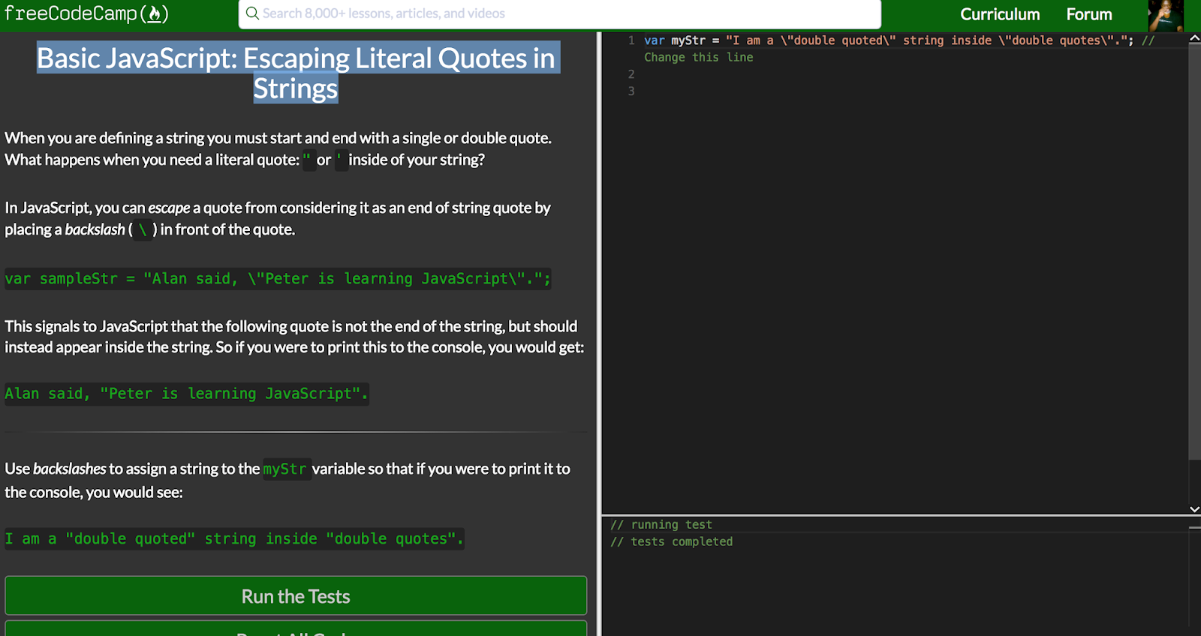This screenshot has height=636, width=1201.
Task: Click the sampleStr example code block
Action: coord(278,278)
